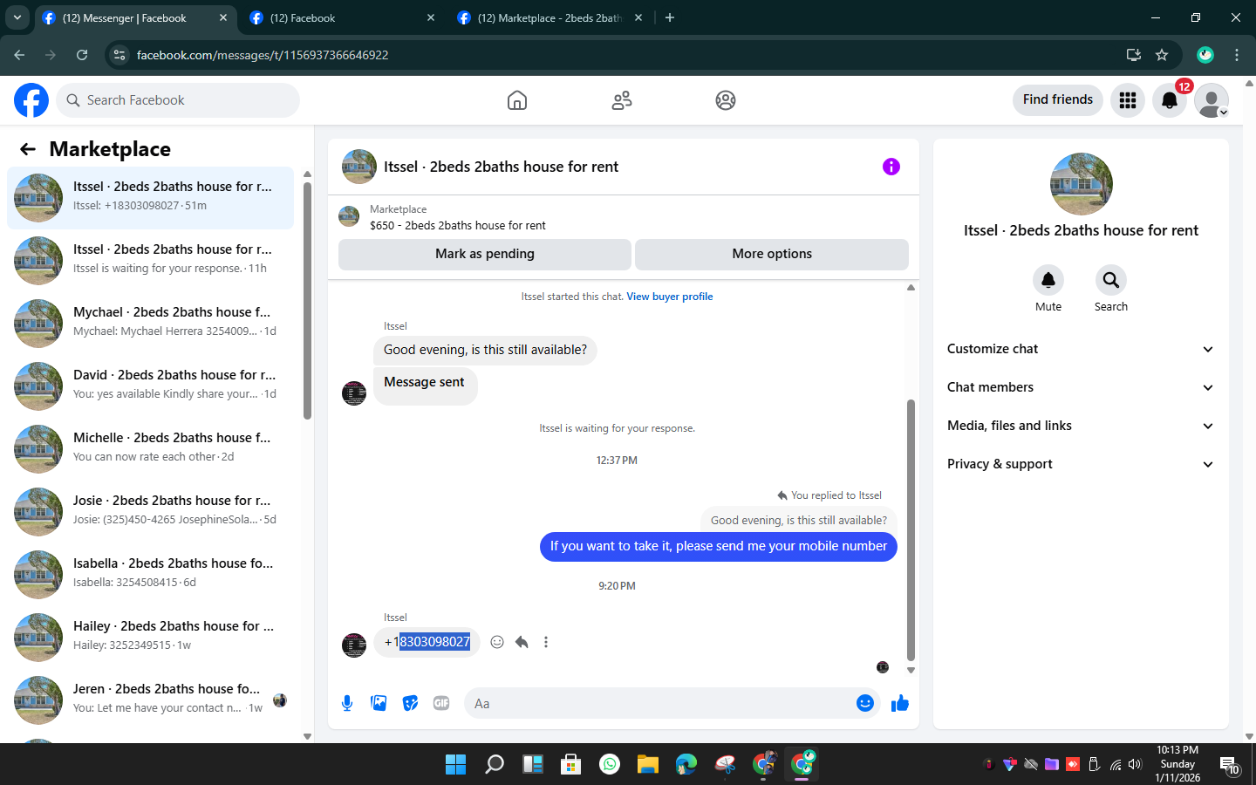Screen dimensions: 1256x785
Task: Click the Find friends button
Action: pyautogui.click(x=1058, y=100)
